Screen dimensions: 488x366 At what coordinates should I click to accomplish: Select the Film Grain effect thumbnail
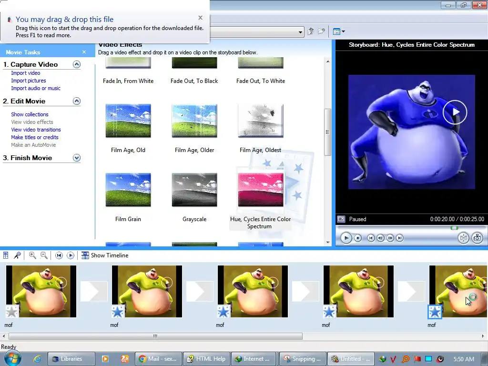(x=128, y=190)
